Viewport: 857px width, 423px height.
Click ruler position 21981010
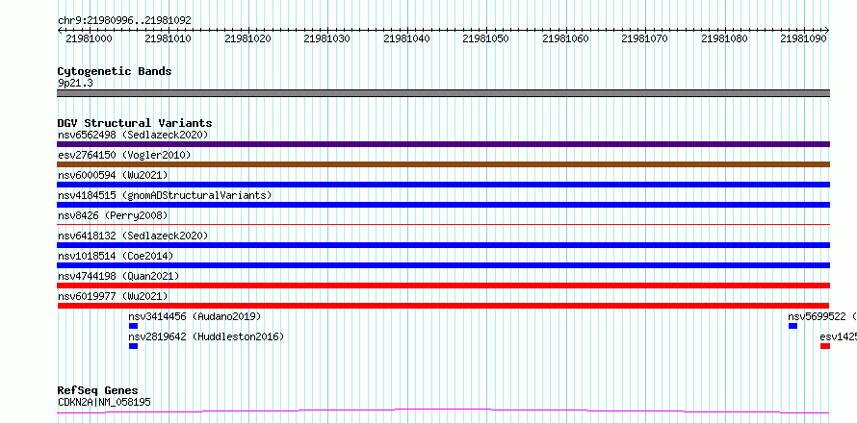tap(169, 38)
